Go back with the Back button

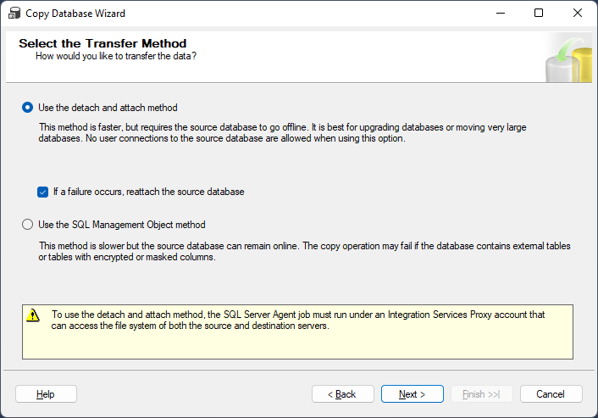[x=343, y=394]
